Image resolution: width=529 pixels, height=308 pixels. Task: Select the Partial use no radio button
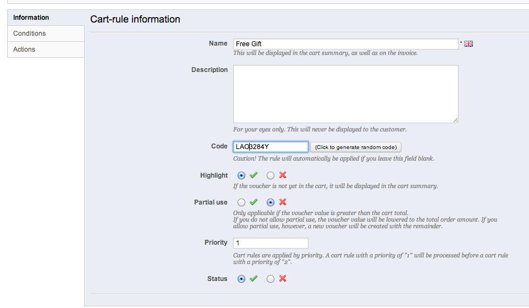271,202
